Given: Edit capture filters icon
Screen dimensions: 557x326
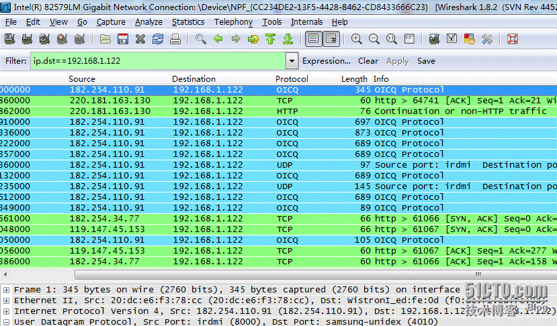Looking at the screenshot, I should (x=434, y=39).
